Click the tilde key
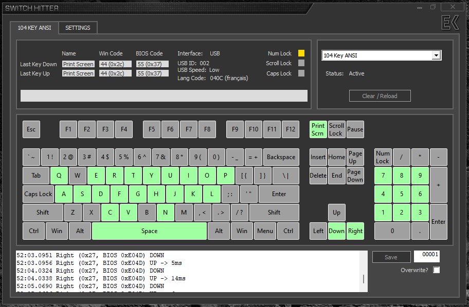The height and width of the screenshot is (307, 469). [31, 157]
